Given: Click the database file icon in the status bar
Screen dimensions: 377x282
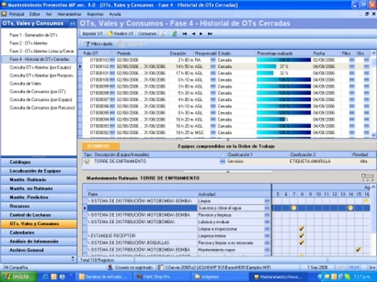Looking at the screenshot, I should tap(161, 267).
